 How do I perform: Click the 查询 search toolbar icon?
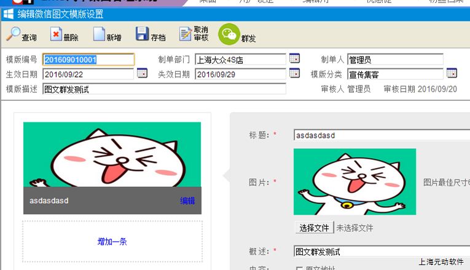pyautogui.click(x=14, y=34)
